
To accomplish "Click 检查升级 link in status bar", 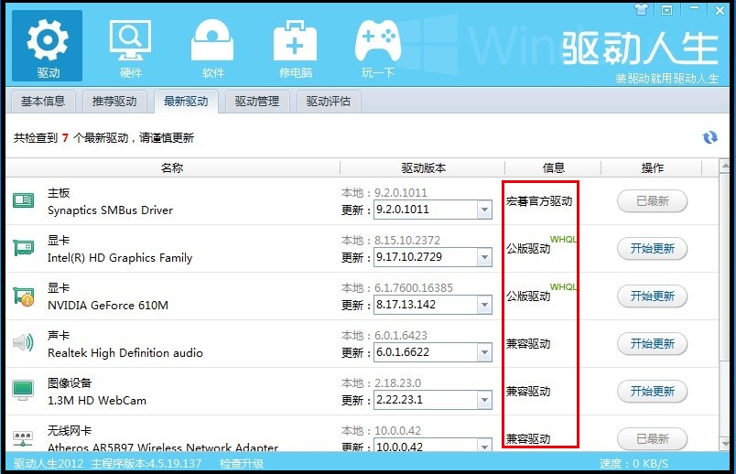I will [x=242, y=464].
